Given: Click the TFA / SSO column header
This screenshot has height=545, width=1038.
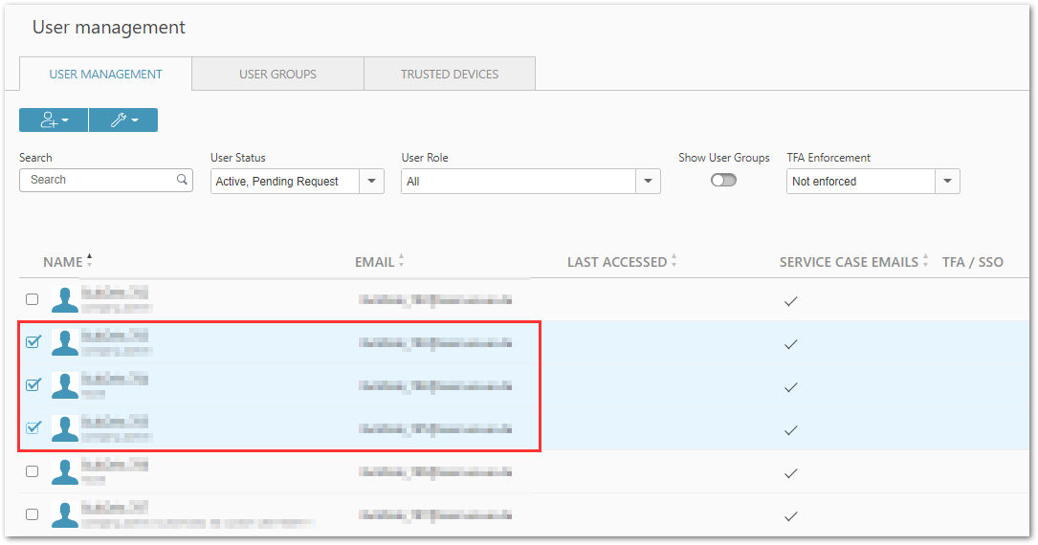Looking at the screenshot, I should (x=972, y=262).
